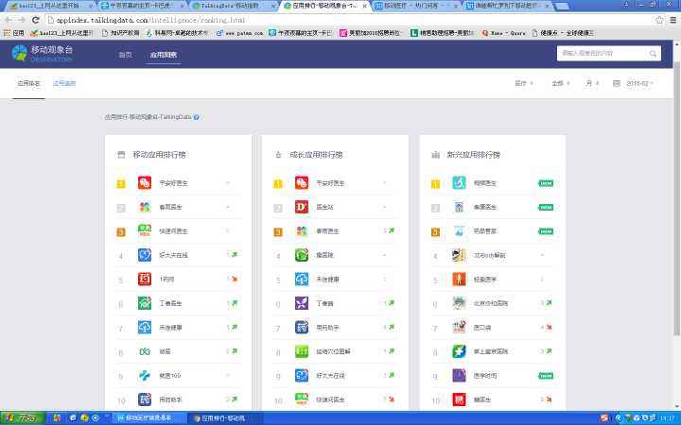Image resolution: width=681 pixels, height=425 pixels.
Task: Click the calendar icon beside 2016-02
Action: point(616,83)
